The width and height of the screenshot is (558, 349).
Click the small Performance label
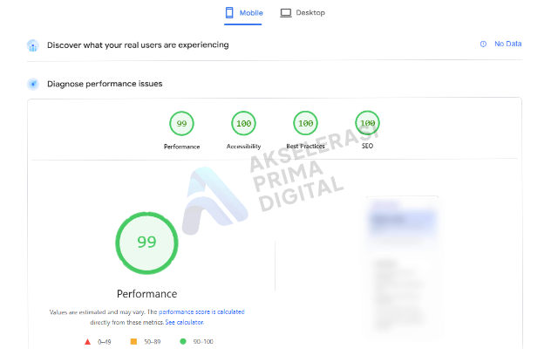tap(181, 147)
